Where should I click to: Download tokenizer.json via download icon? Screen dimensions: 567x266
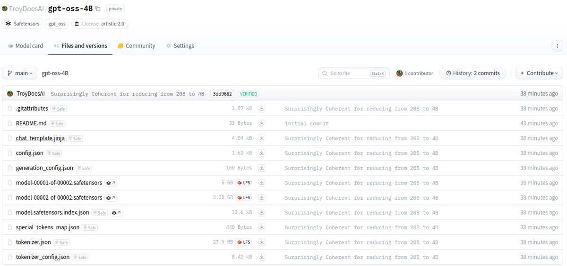point(261,242)
